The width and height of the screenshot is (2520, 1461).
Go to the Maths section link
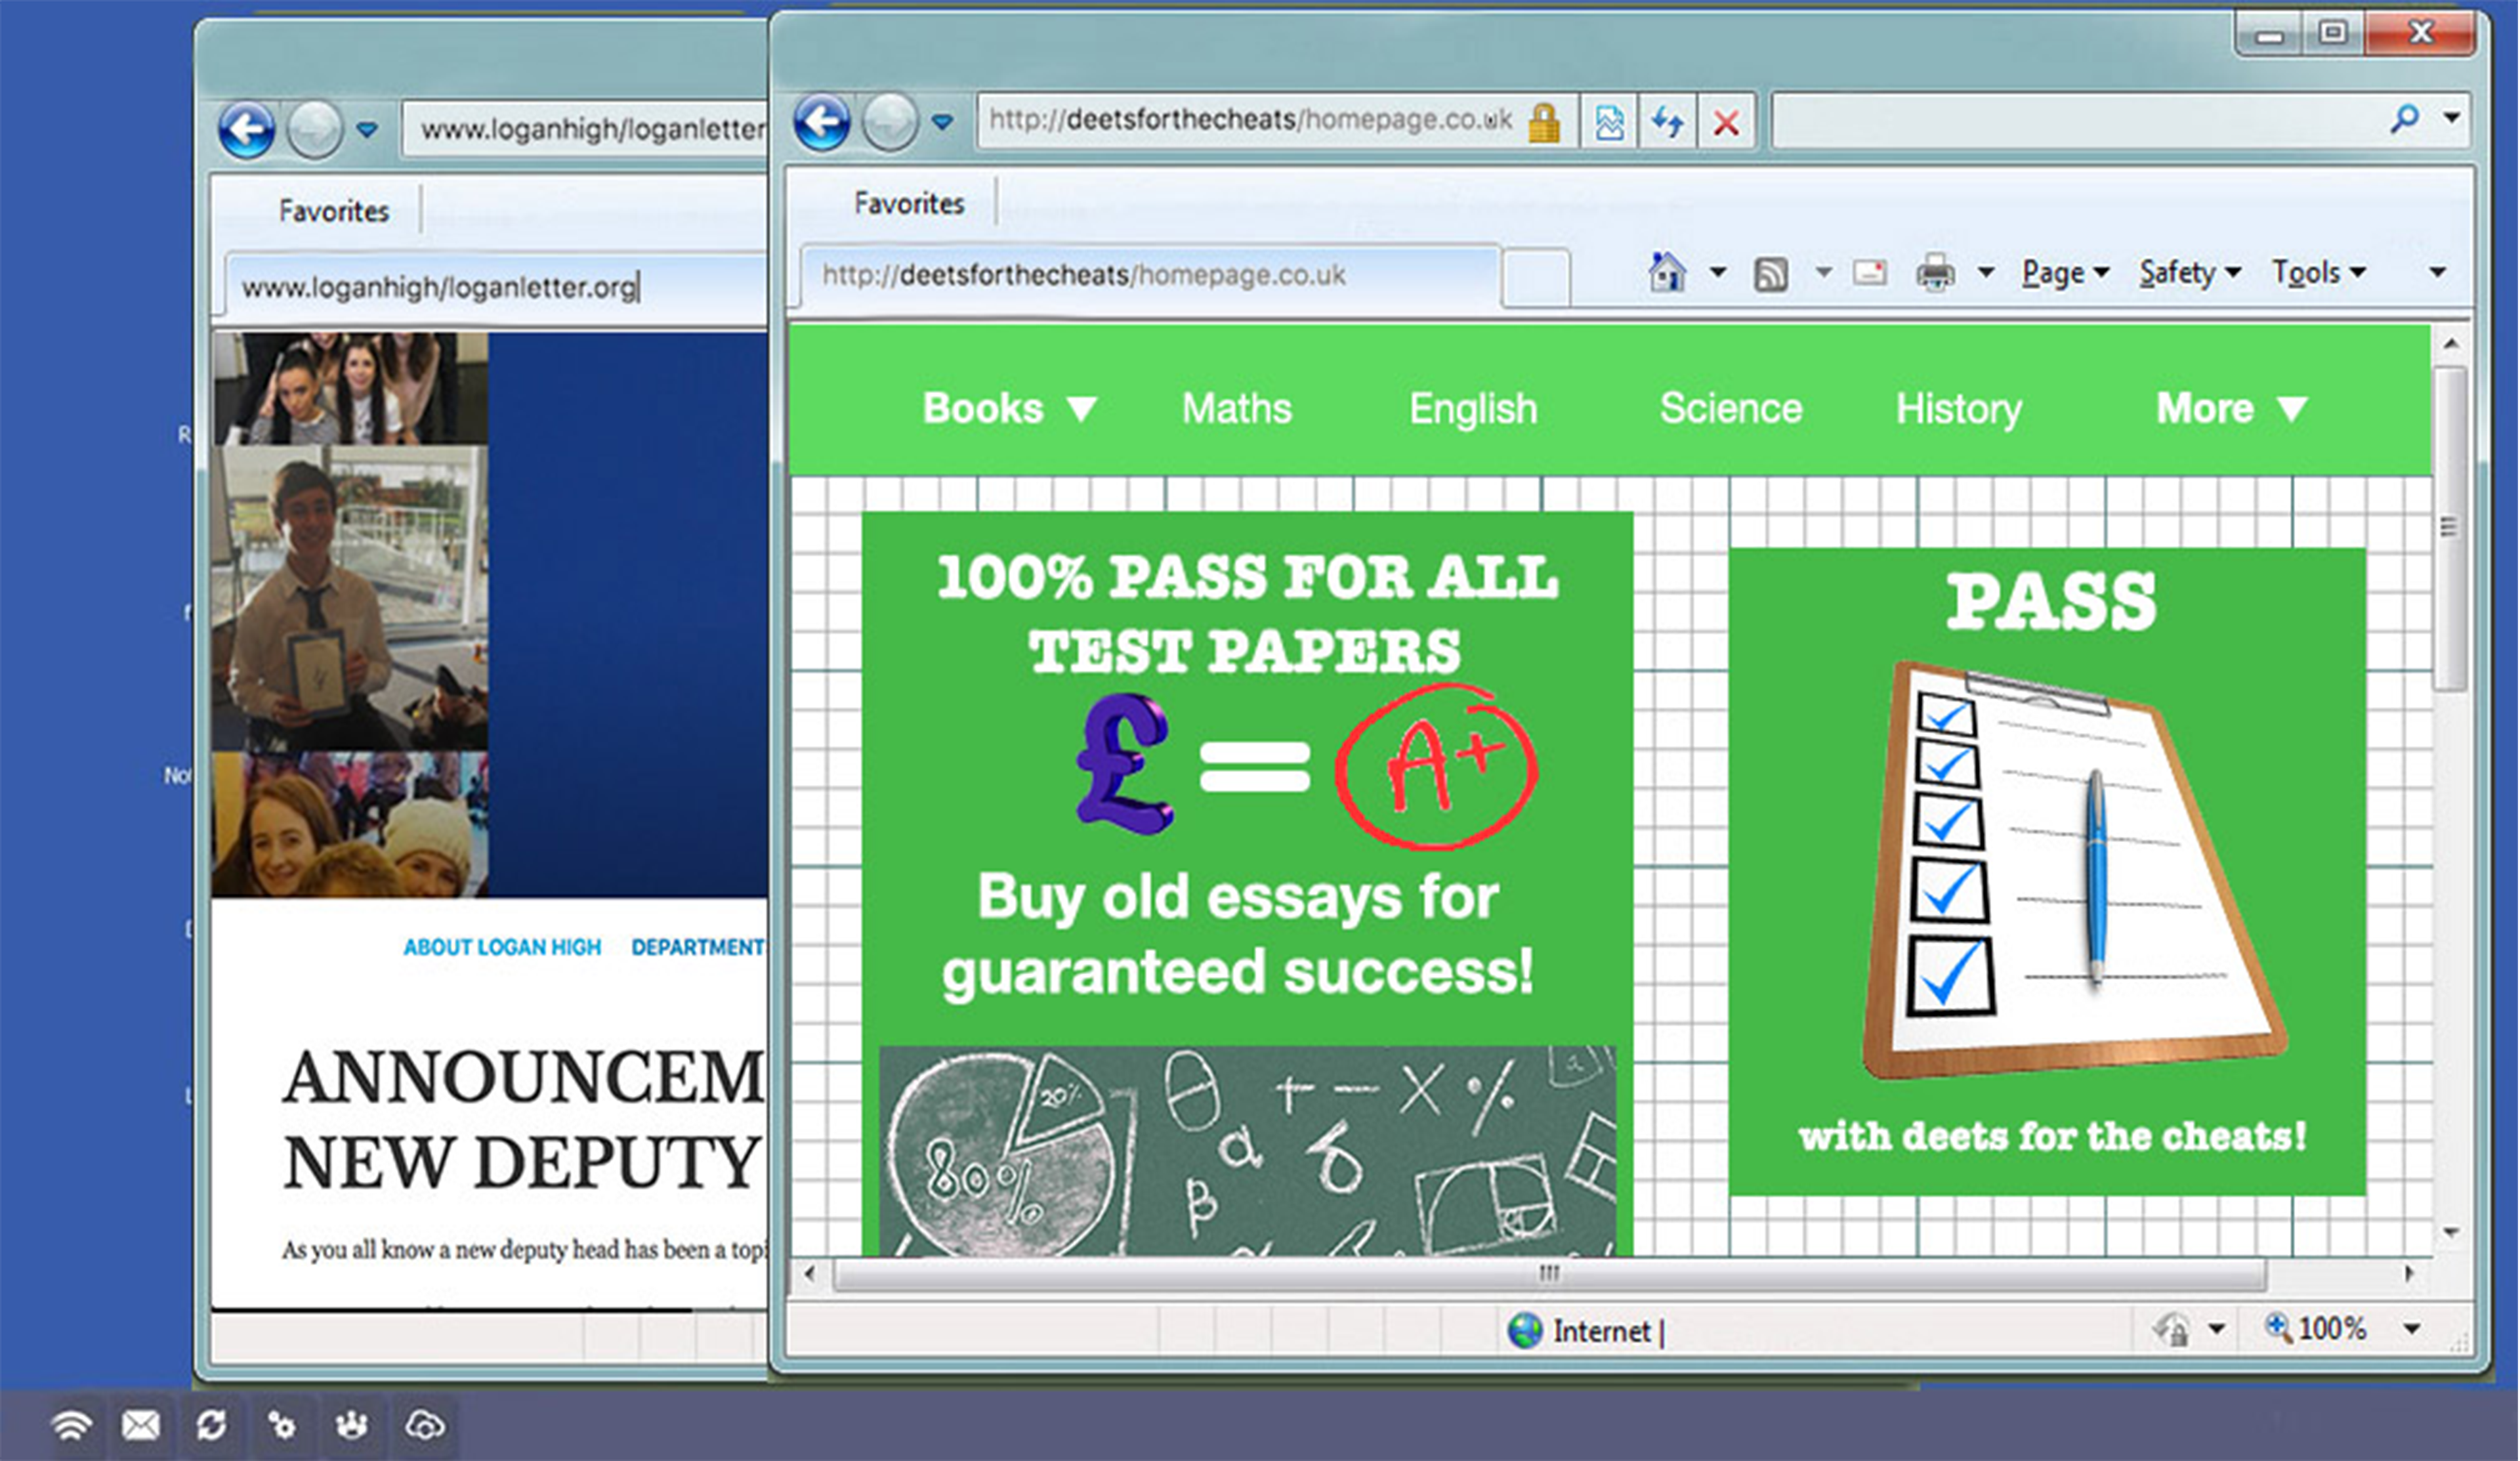[x=1236, y=408]
